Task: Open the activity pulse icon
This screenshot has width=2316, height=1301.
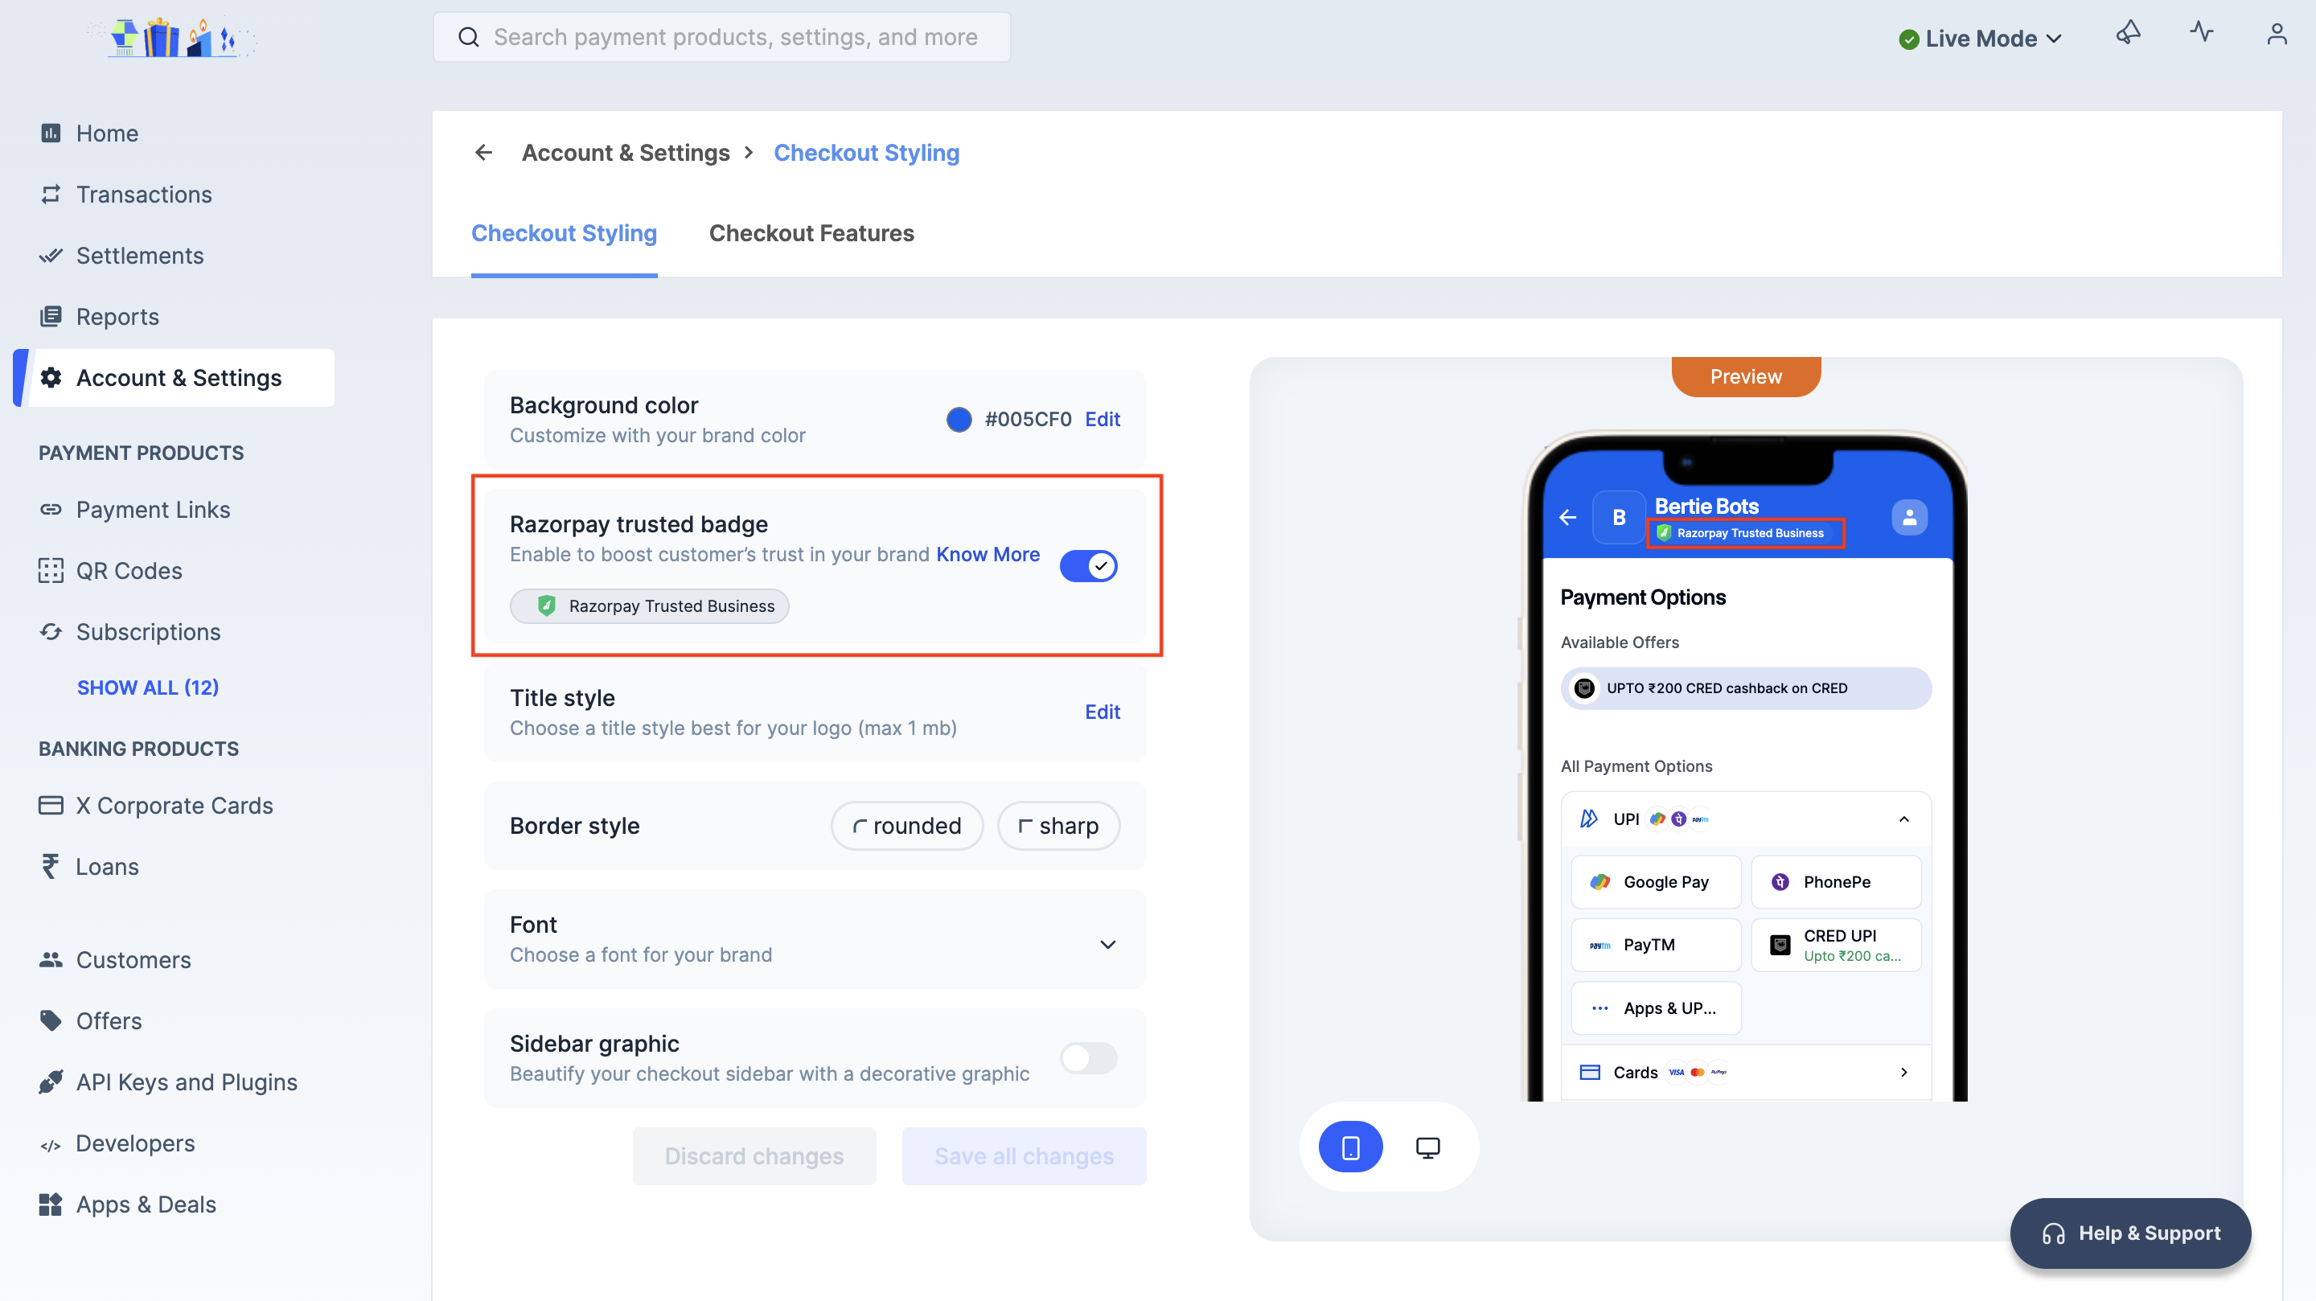Action: [2202, 33]
